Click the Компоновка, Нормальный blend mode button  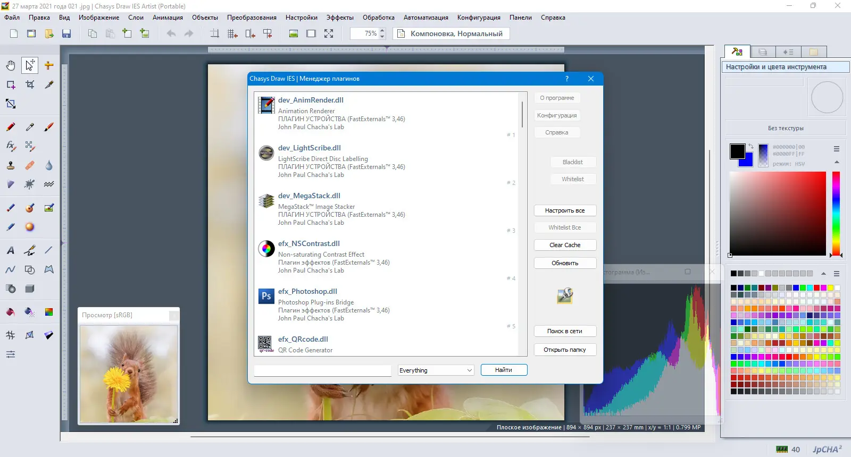(451, 33)
